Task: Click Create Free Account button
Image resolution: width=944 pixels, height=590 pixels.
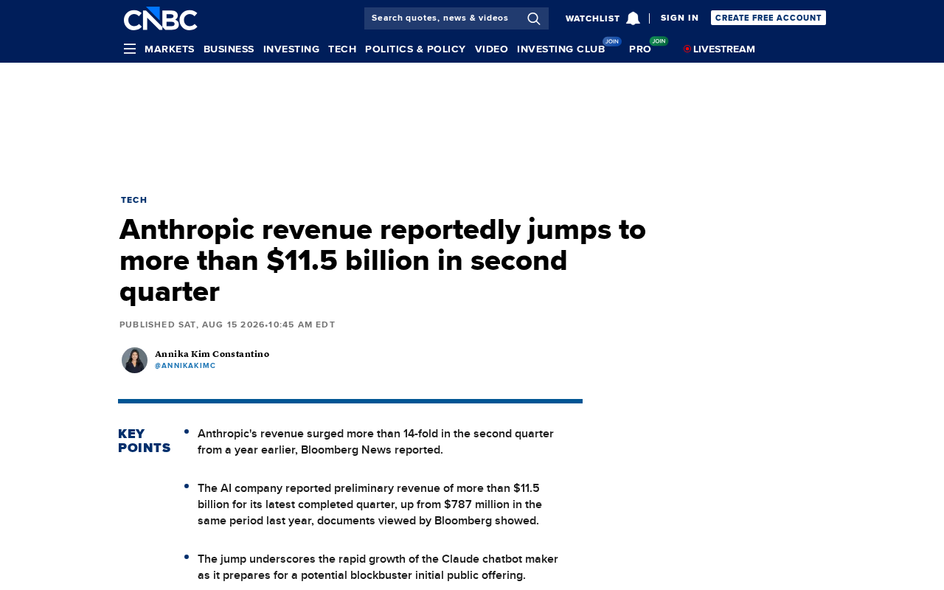Action: 768,18
